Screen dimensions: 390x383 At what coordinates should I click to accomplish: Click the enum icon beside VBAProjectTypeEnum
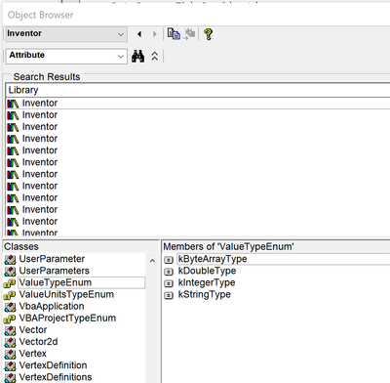tap(10, 319)
